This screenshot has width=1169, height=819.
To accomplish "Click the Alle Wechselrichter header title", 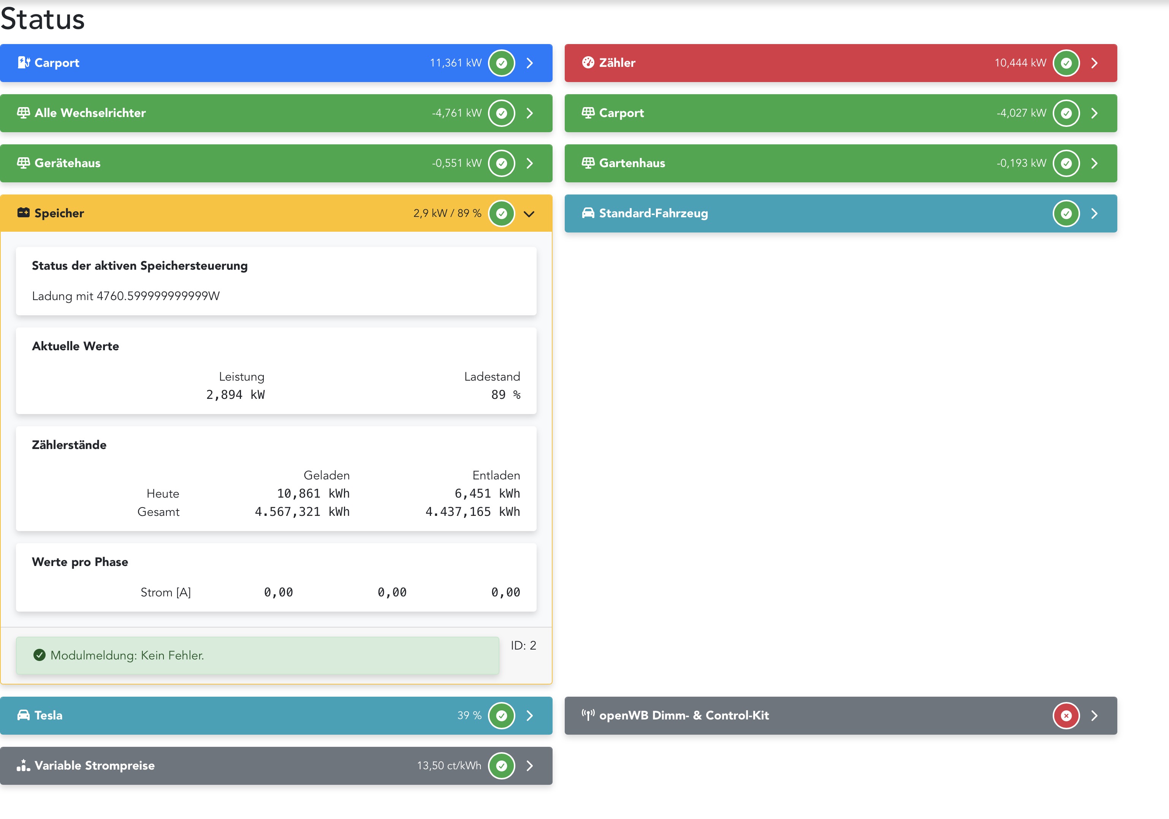I will [90, 113].
